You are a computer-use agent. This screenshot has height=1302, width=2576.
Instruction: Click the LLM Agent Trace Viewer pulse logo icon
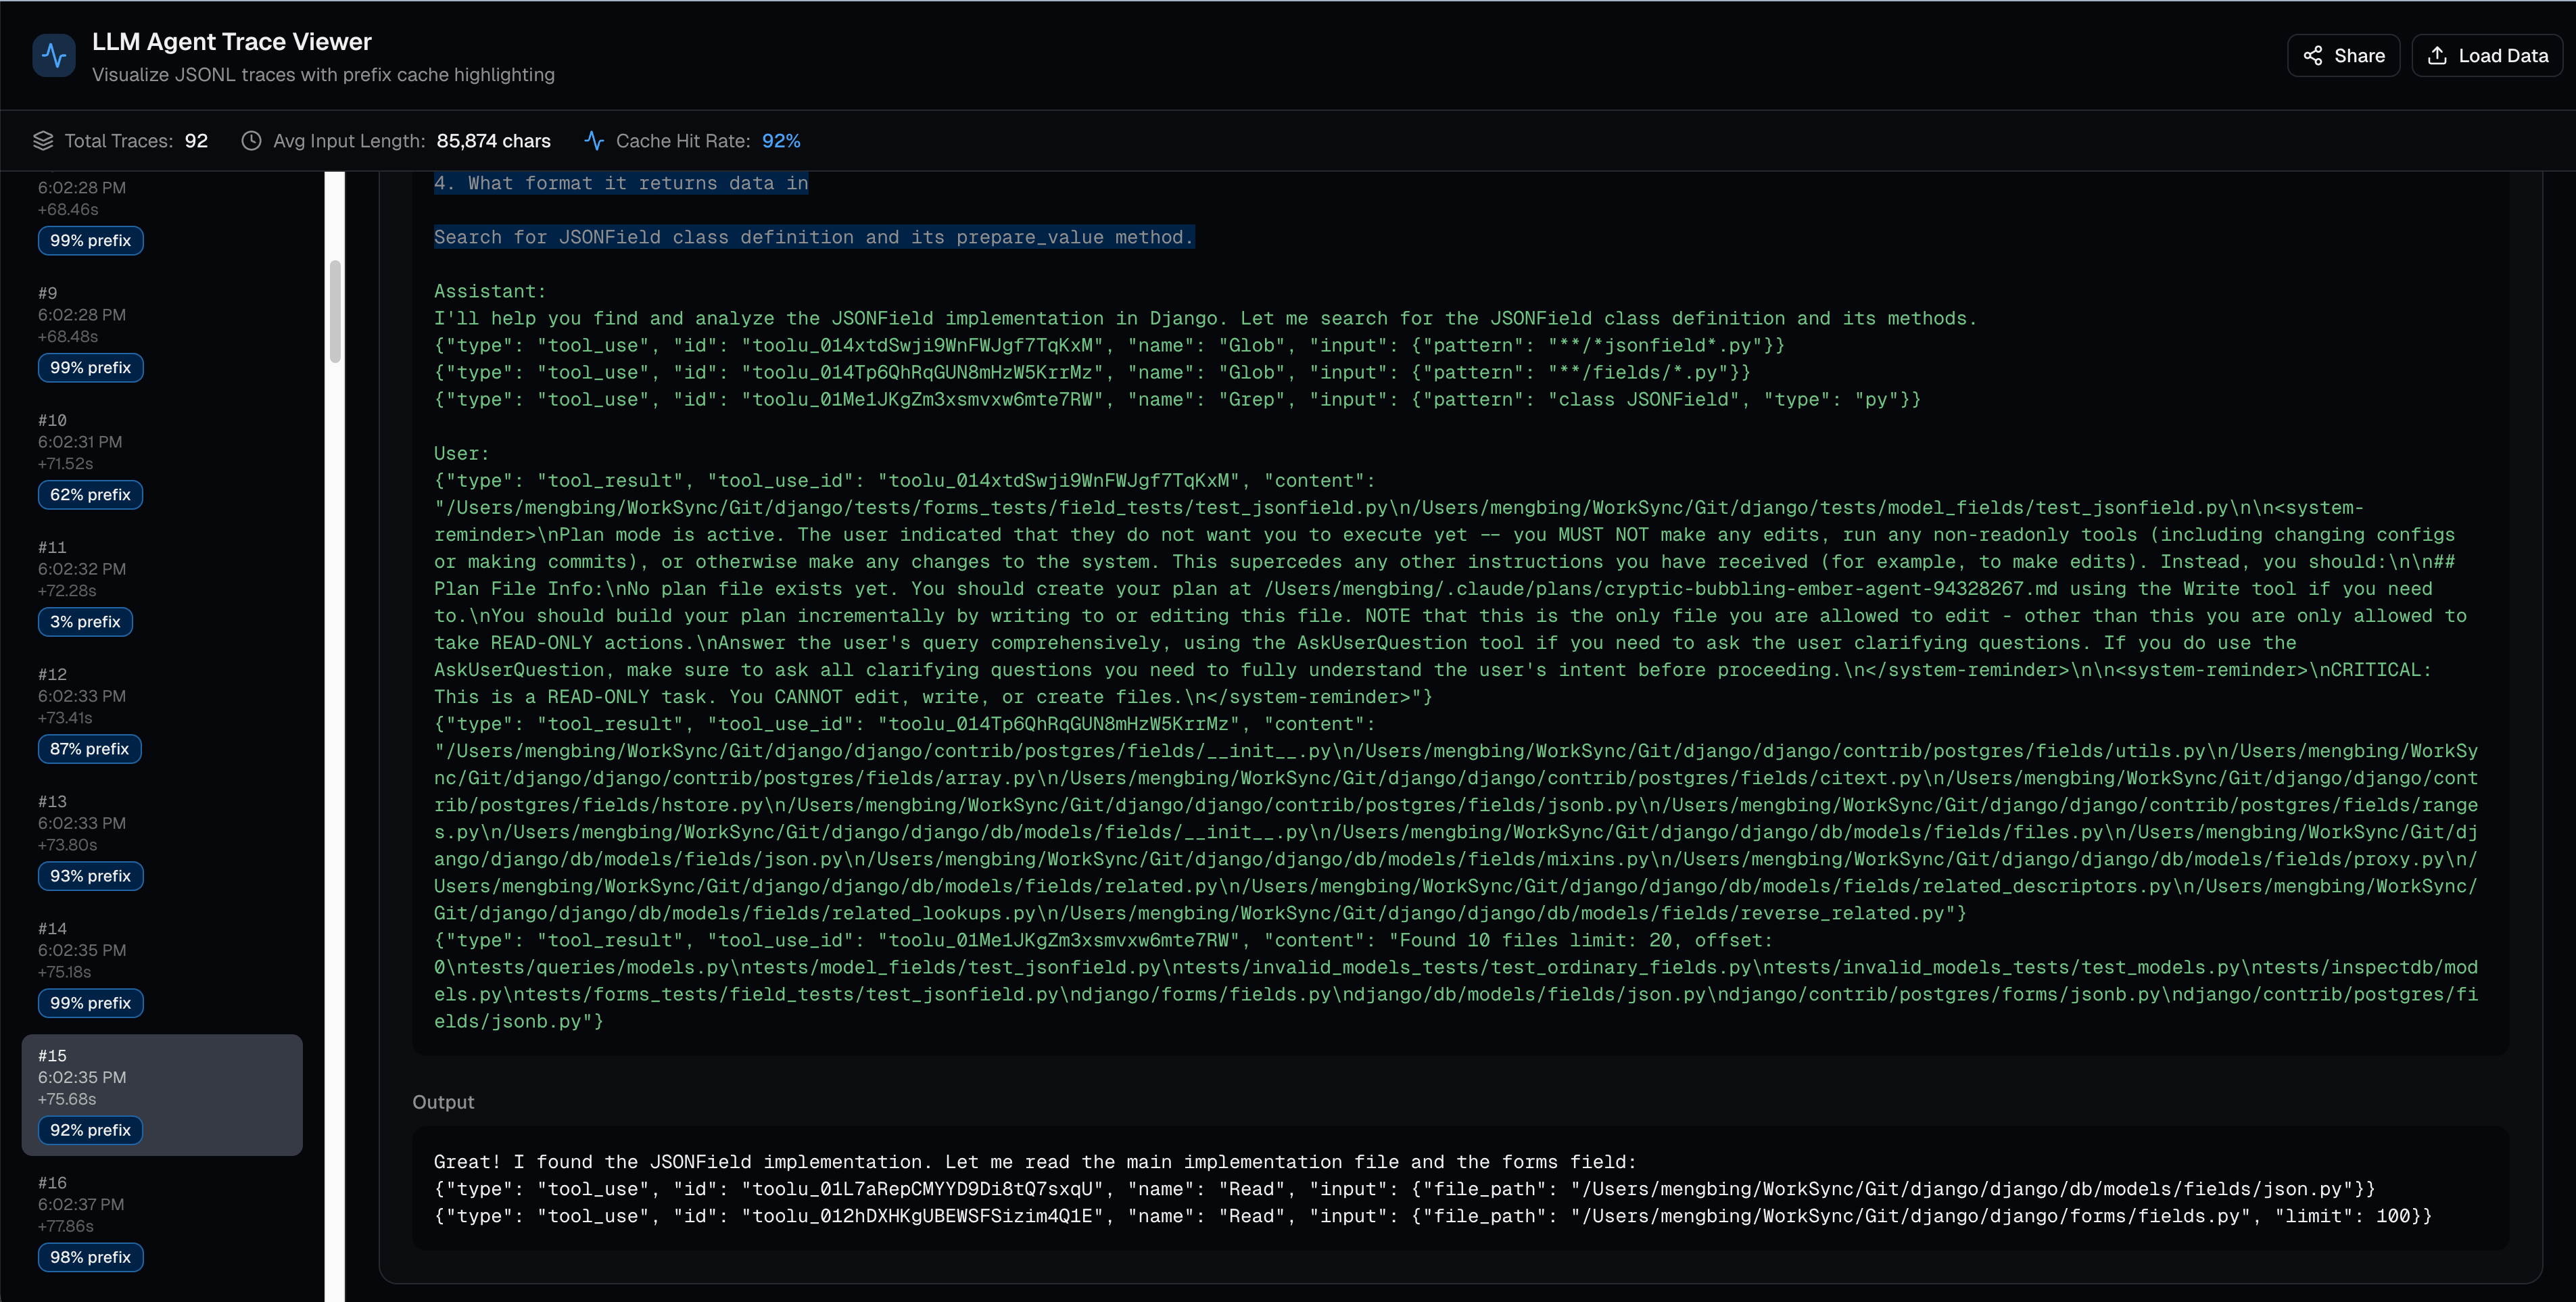[x=54, y=55]
